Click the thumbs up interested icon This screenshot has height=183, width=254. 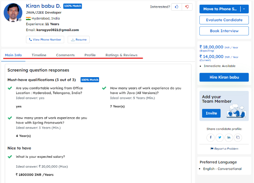pos(177,7)
